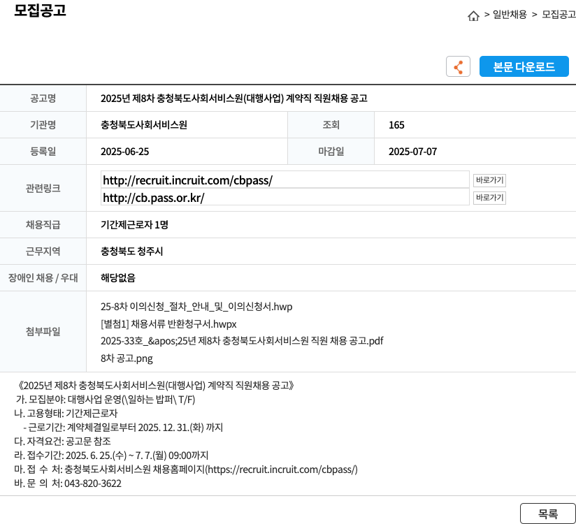Click the home icon in breadcrumb
The height and width of the screenshot is (524, 576).
pyautogui.click(x=473, y=15)
